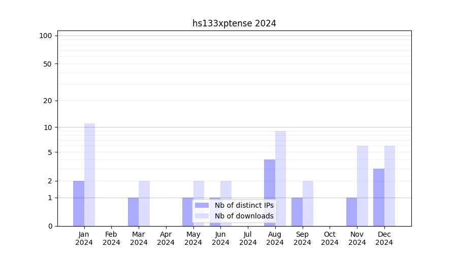Select the distinct IPs legend color swatch
The width and height of the screenshot is (457, 254).
point(202,205)
